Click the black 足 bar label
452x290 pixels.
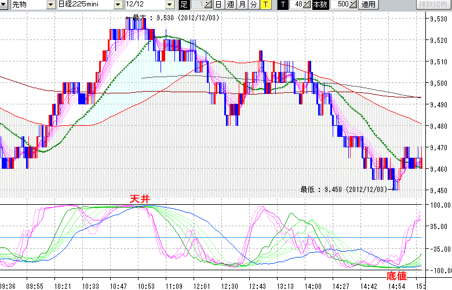[x=184, y=5]
